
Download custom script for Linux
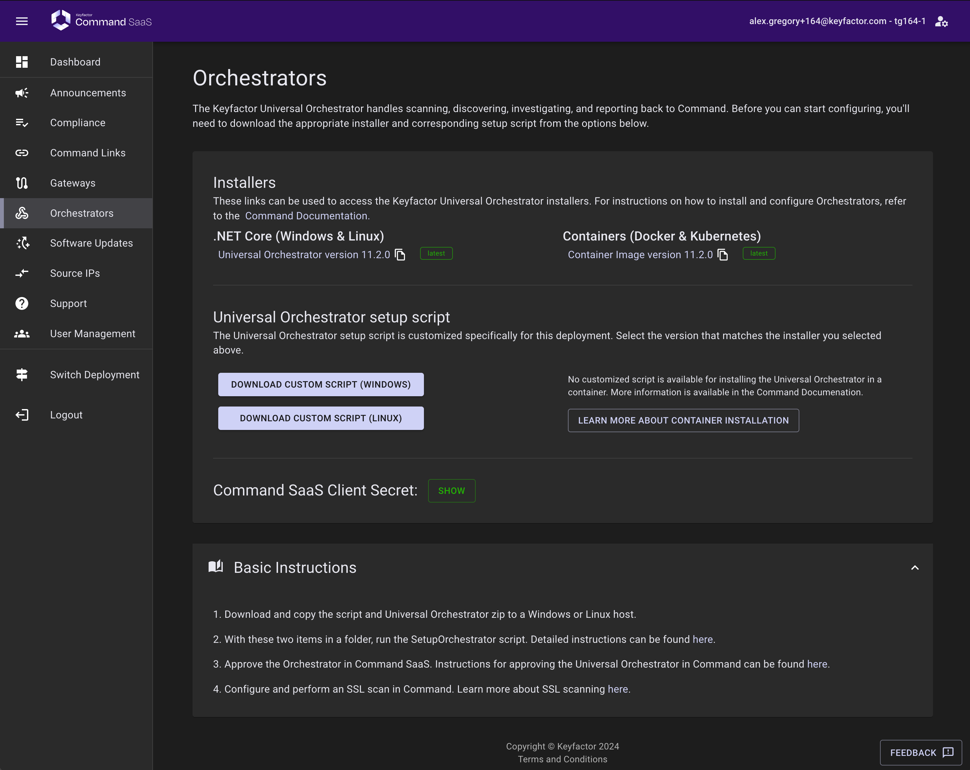pyautogui.click(x=321, y=418)
